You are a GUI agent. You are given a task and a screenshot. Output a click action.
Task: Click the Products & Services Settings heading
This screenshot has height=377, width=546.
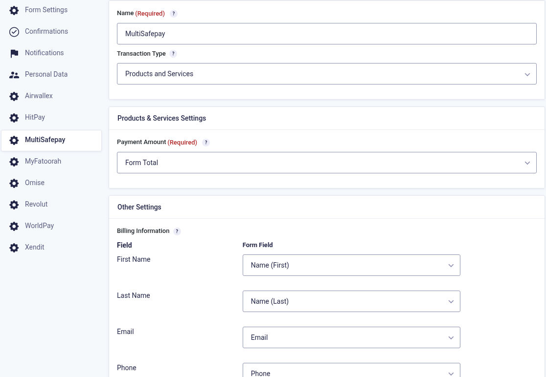[x=161, y=118]
